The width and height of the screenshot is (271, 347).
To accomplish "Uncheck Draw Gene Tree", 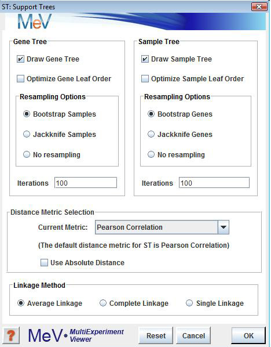I will 20,59.
